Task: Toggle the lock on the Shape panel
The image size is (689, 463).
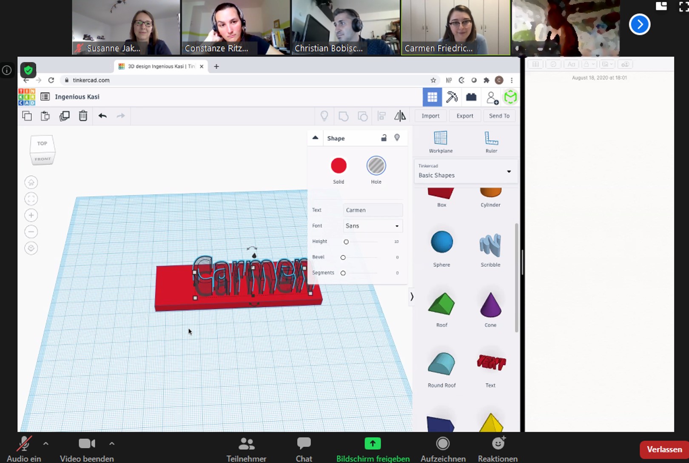Action: tap(384, 138)
